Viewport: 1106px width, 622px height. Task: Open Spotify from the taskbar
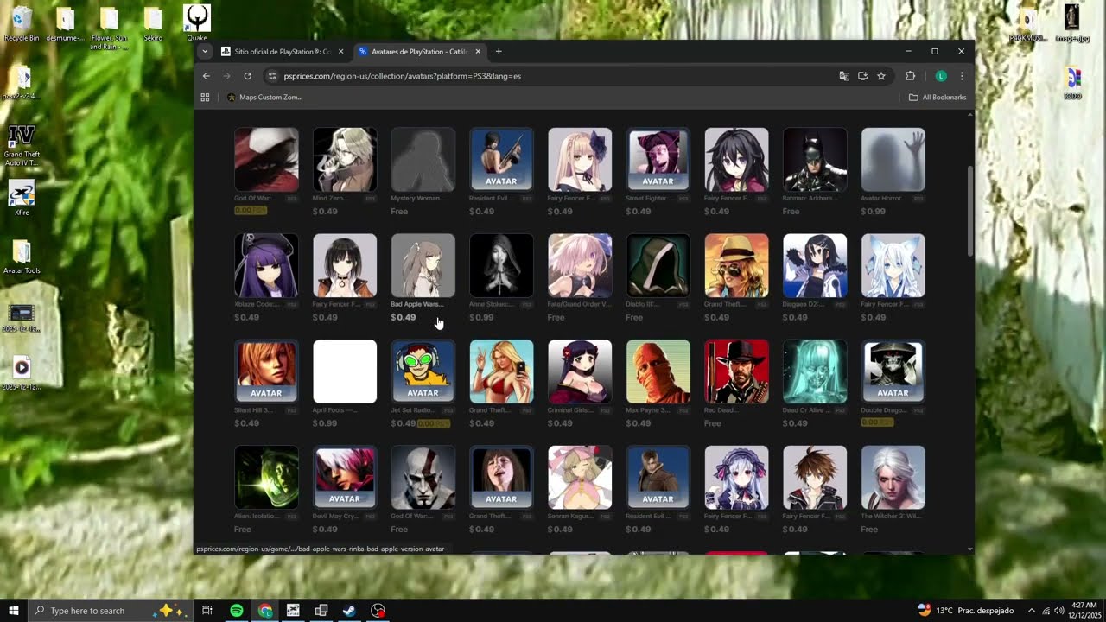(x=237, y=611)
